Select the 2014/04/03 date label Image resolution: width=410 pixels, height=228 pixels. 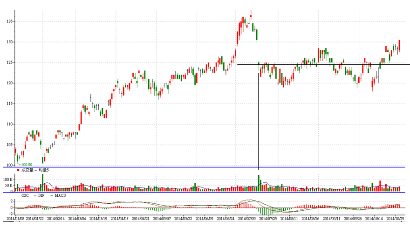[119, 219]
